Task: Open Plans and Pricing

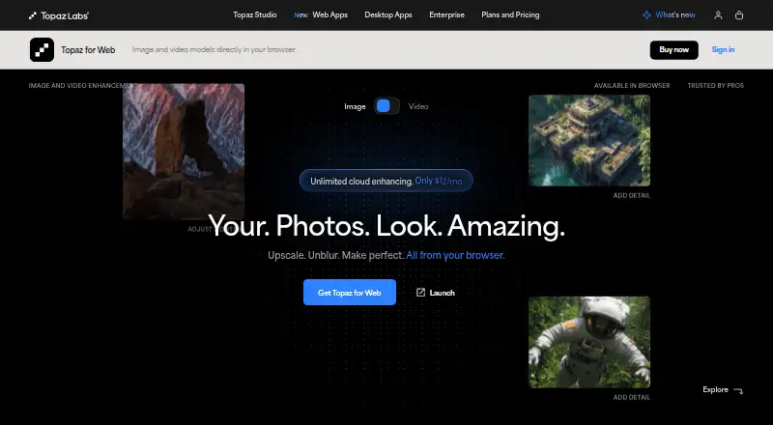Action: [x=510, y=14]
